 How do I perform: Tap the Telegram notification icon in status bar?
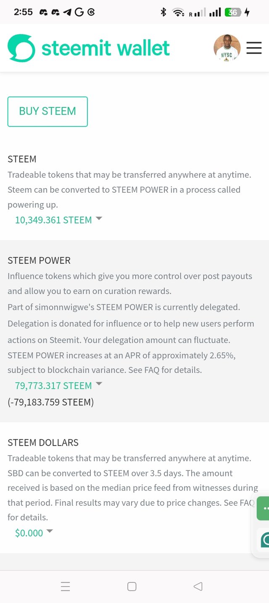(67, 12)
